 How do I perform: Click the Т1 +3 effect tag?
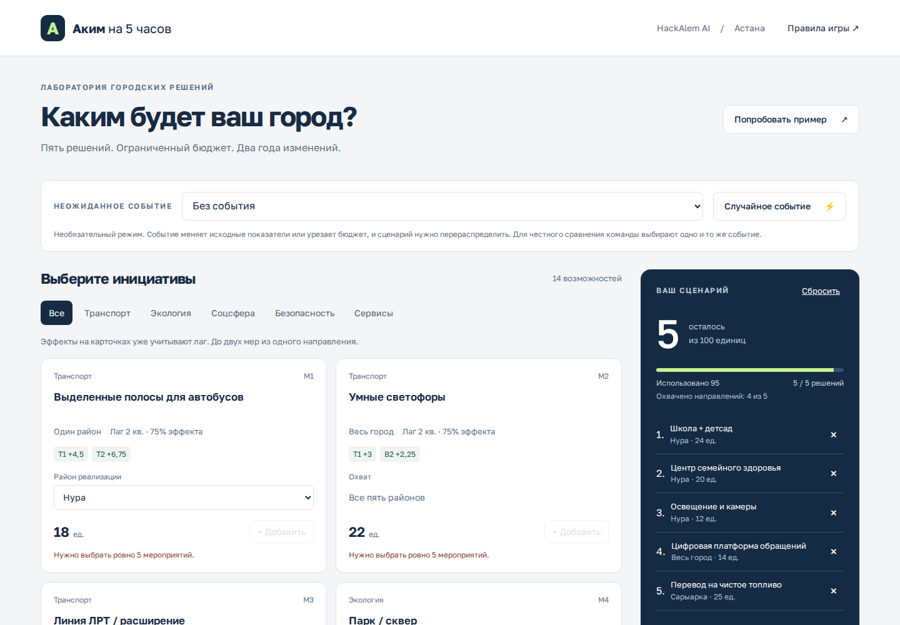tap(362, 454)
